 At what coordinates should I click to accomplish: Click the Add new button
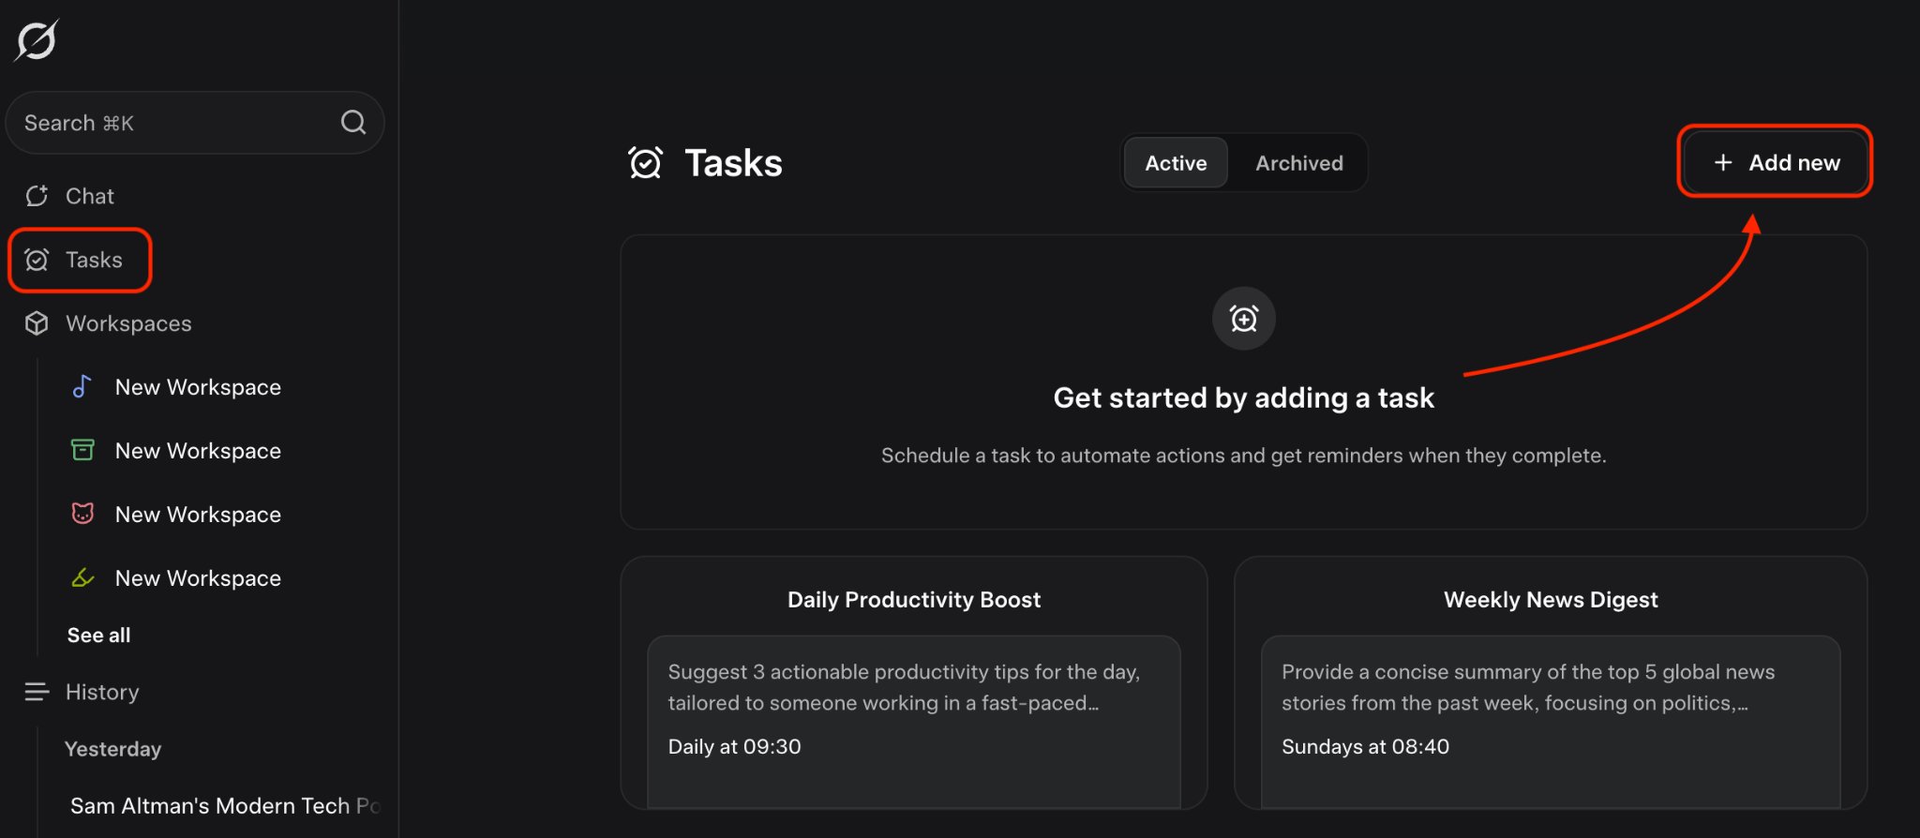click(x=1776, y=162)
